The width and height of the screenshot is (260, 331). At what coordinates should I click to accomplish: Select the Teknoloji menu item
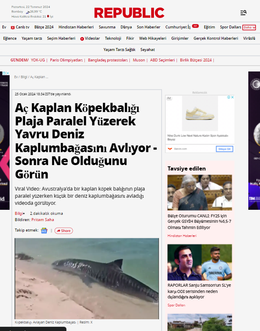pos(113,38)
